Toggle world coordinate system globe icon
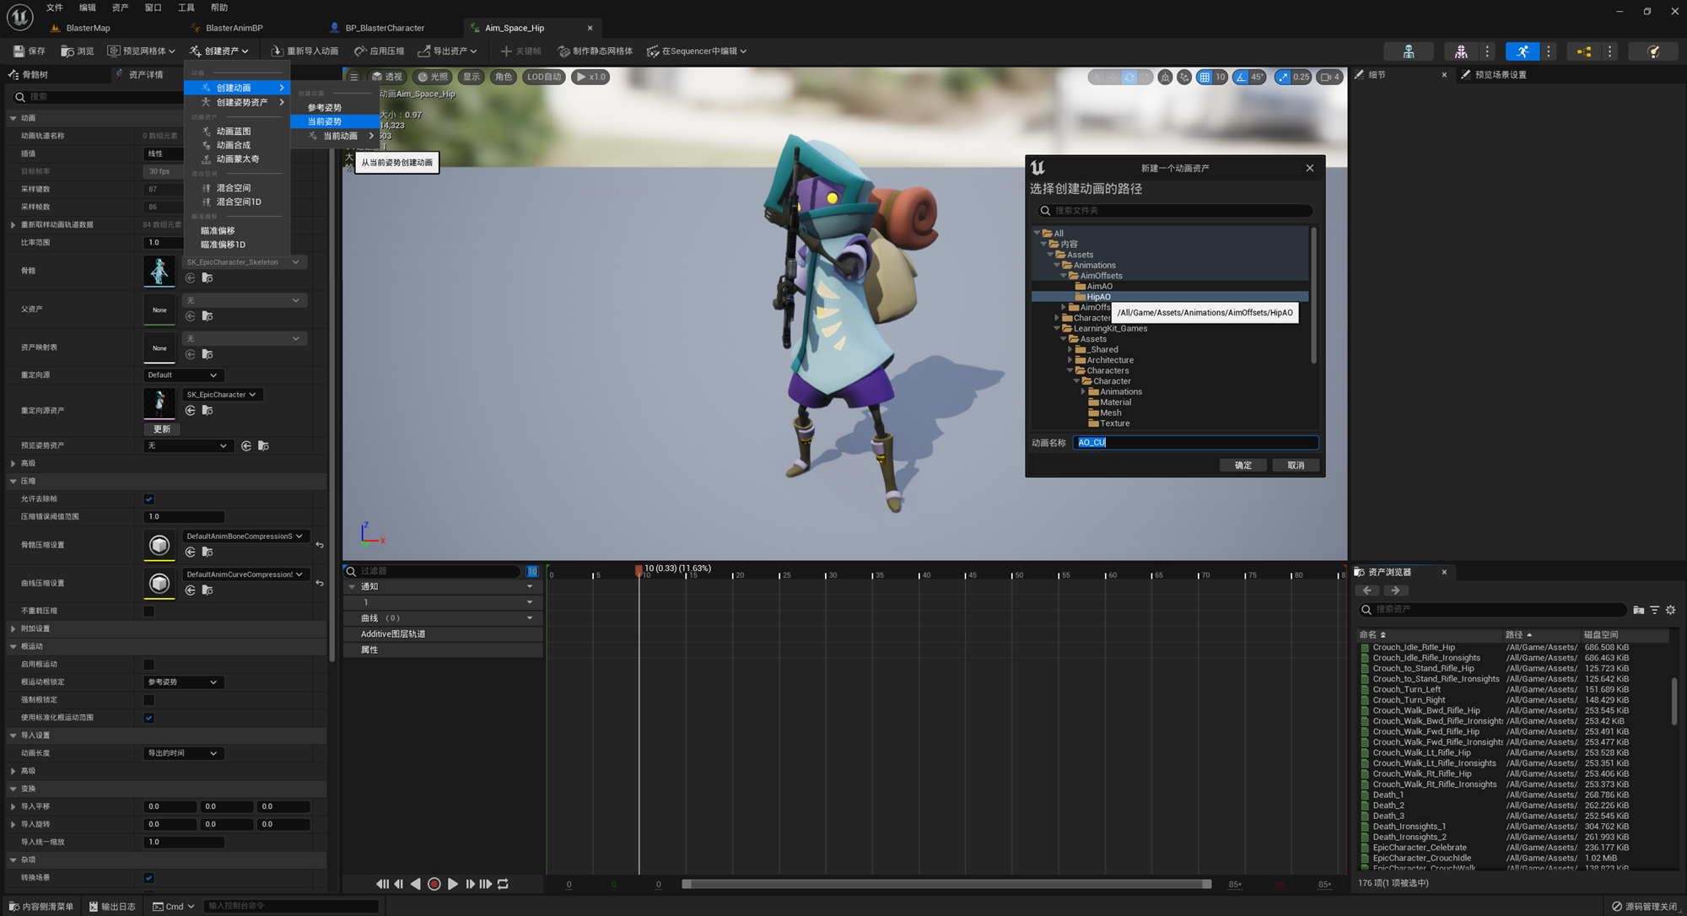This screenshot has width=1687, height=916. coord(1165,77)
